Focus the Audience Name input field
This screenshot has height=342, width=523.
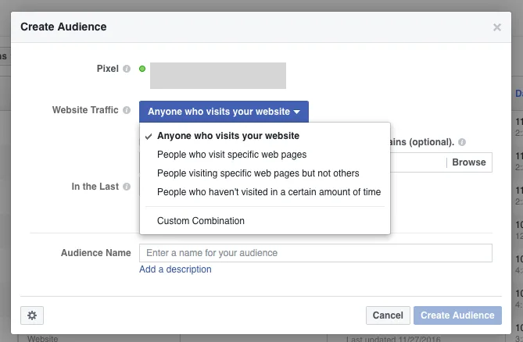click(x=315, y=253)
